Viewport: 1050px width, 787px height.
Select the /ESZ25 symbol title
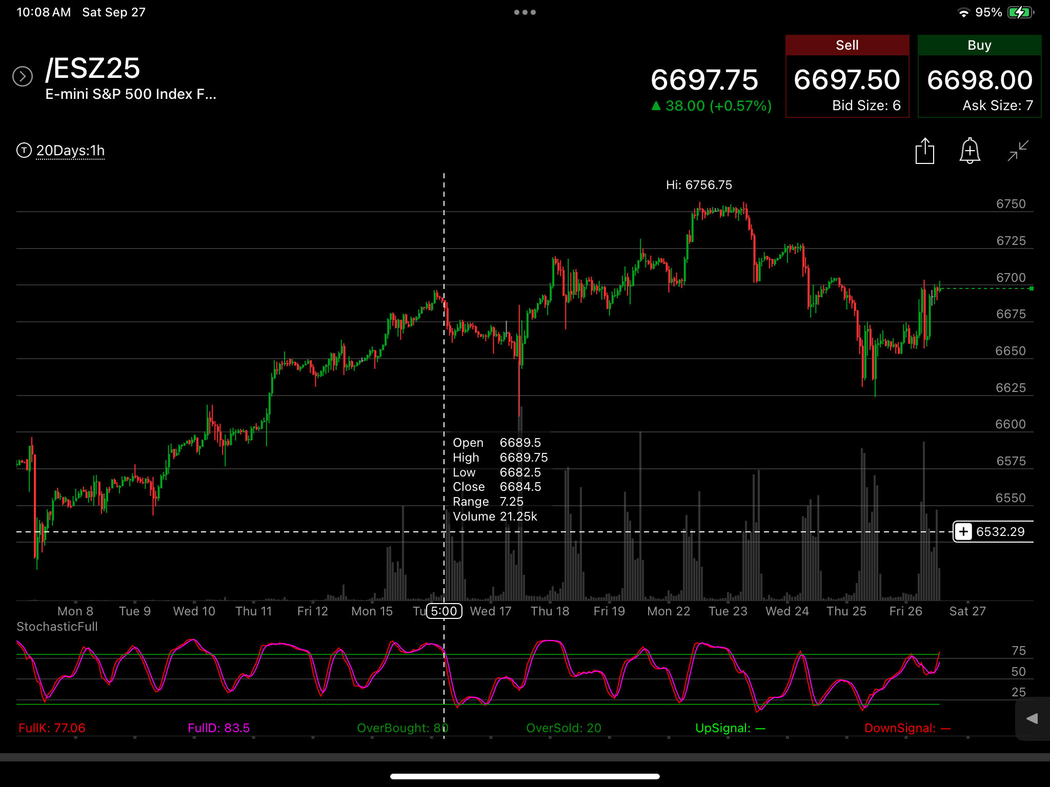tap(93, 68)
